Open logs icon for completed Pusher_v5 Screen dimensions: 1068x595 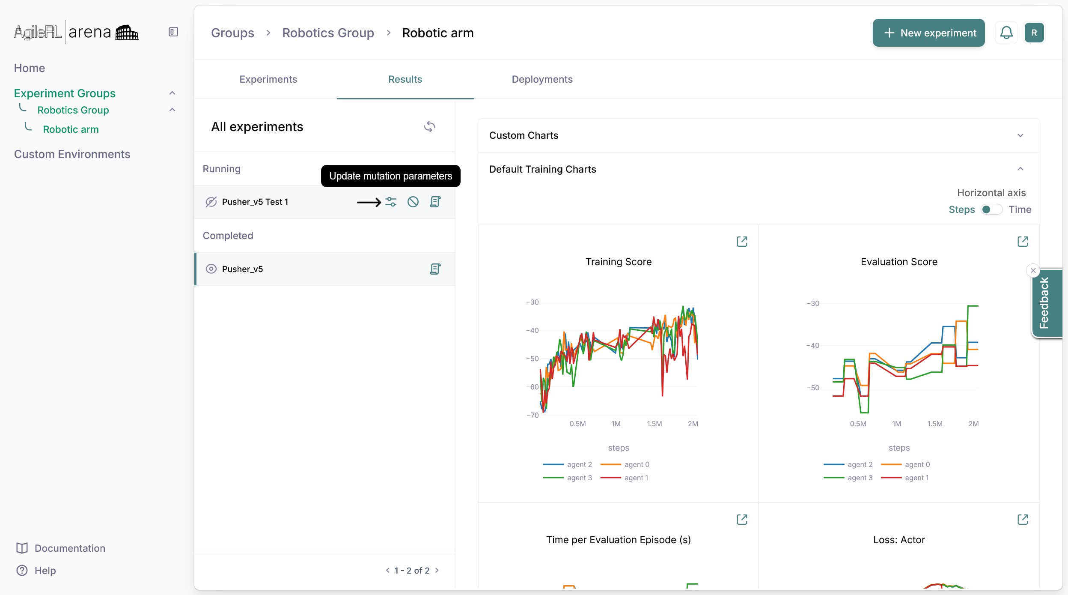coord(435,269)
